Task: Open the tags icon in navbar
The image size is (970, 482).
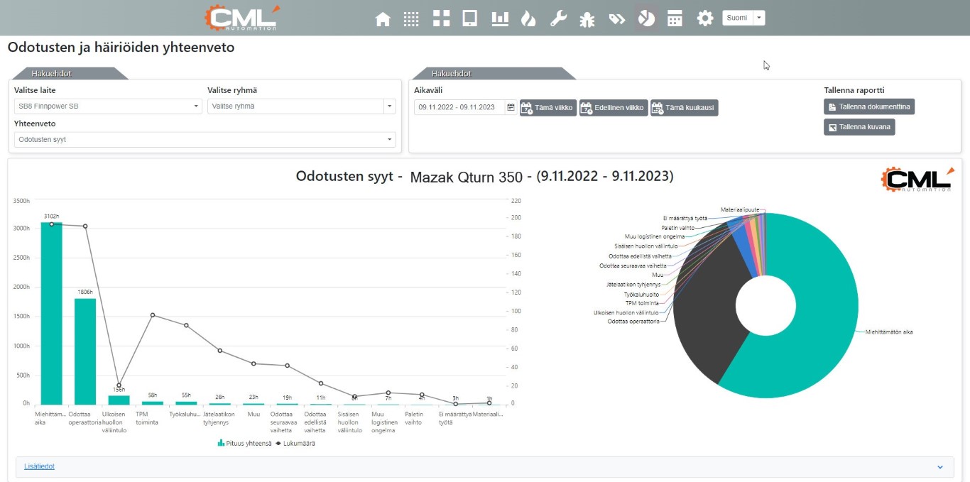Action: [x=616, y=19]
